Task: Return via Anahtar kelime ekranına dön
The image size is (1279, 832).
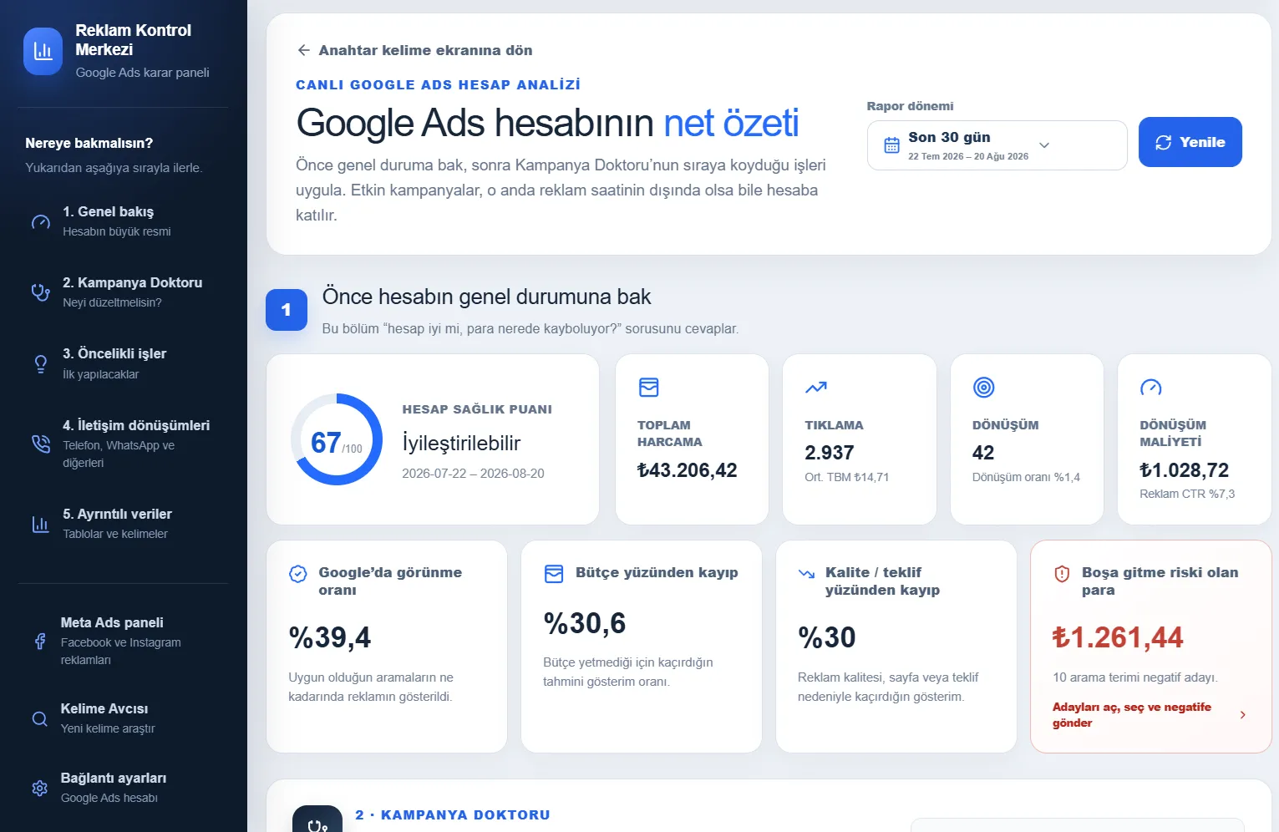Action: tap(415, 50)
